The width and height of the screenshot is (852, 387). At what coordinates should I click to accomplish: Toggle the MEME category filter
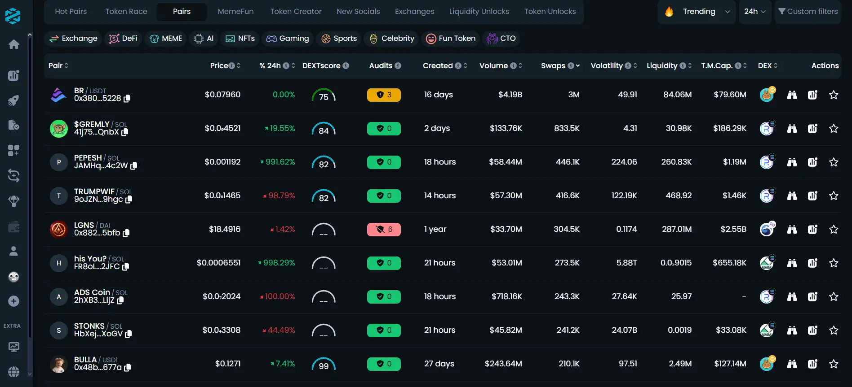click(166, 39)
